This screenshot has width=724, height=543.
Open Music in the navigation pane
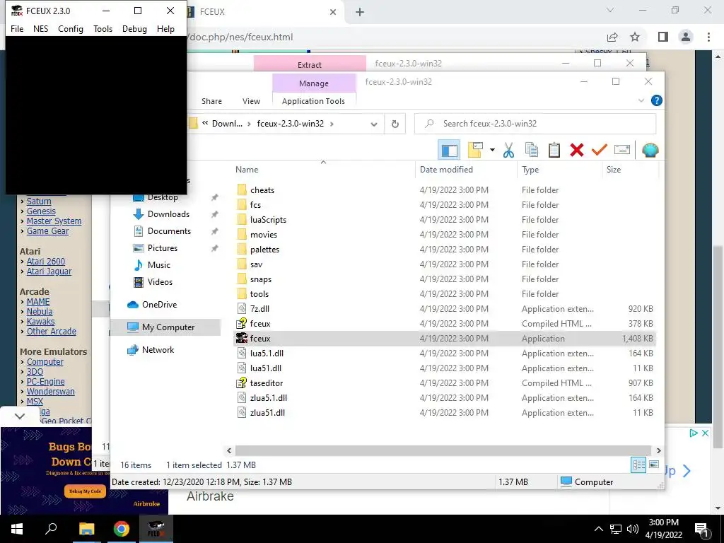coord(159,265)
